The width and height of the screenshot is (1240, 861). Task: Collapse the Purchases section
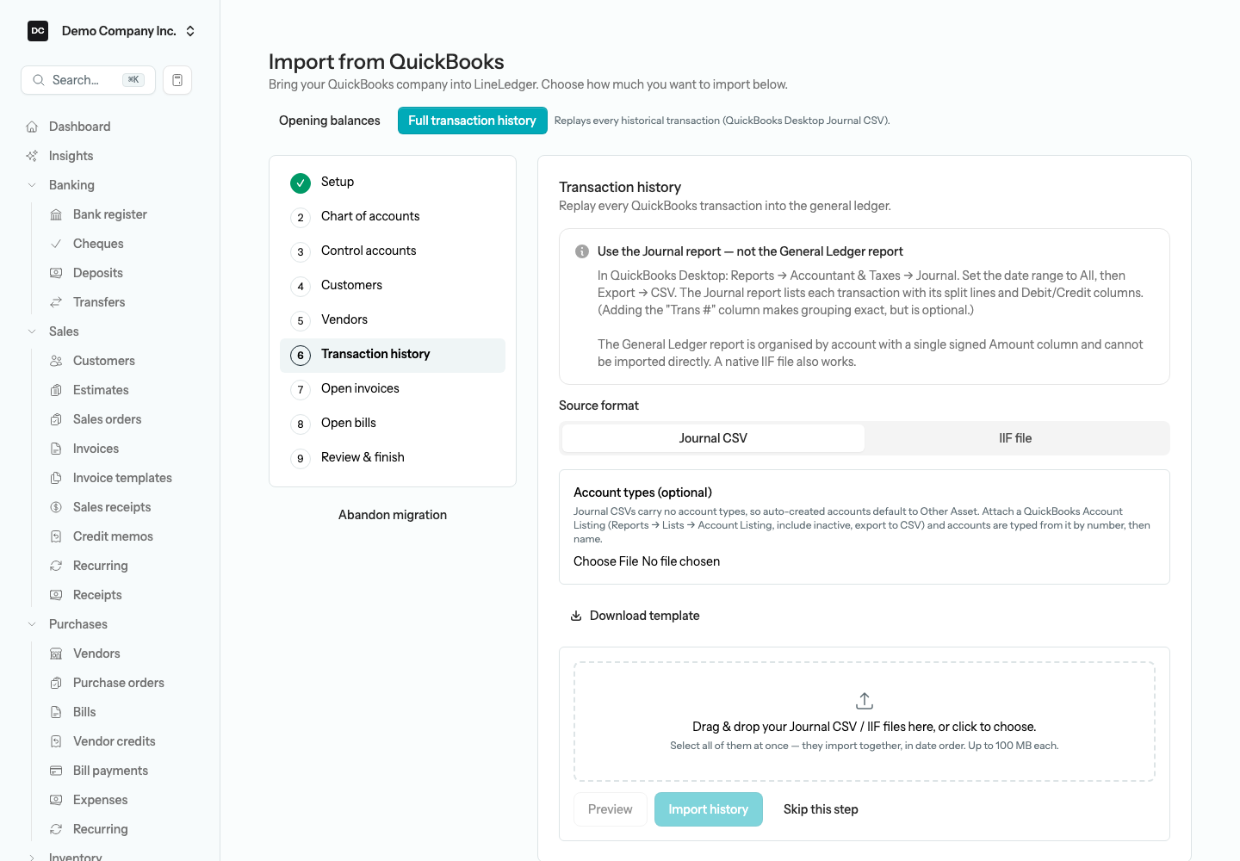pos(78,624)
